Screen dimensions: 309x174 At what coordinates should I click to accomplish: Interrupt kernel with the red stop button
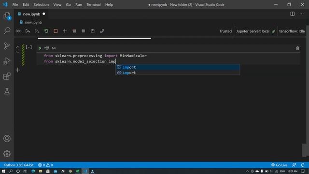[x=56, y=31]
